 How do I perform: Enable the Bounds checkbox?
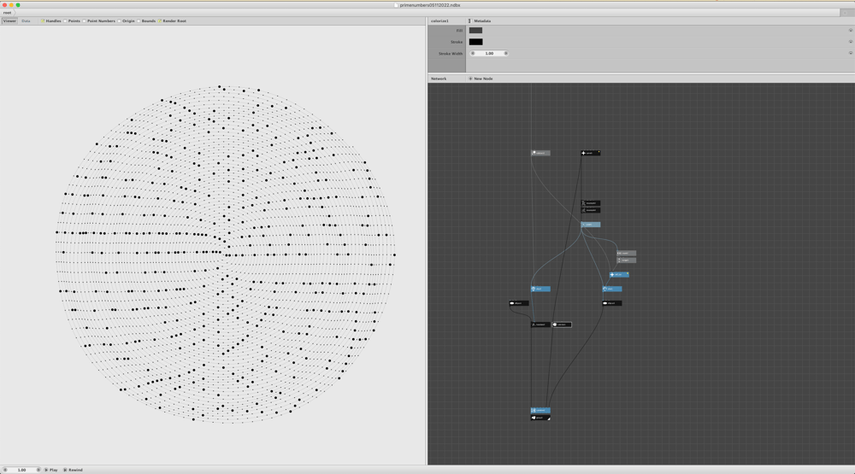pyautogui.click(x=139, y=20)
